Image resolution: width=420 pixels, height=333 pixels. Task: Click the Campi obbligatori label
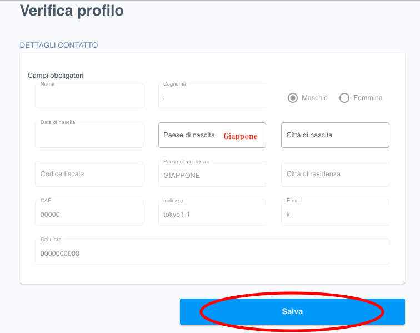pos(56,76)
